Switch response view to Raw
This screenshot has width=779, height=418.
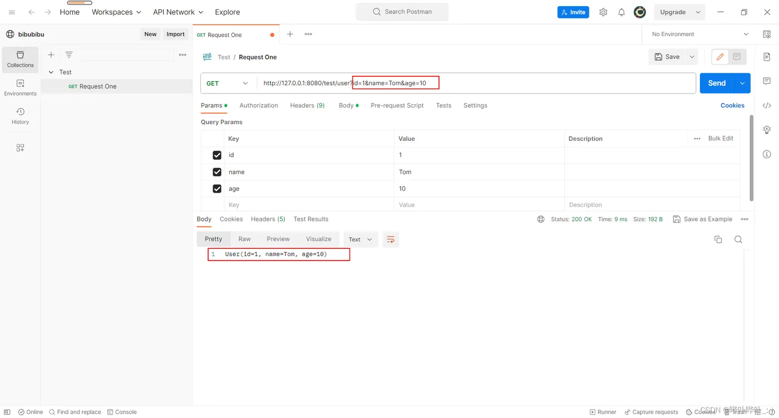[x=245, y=239]
